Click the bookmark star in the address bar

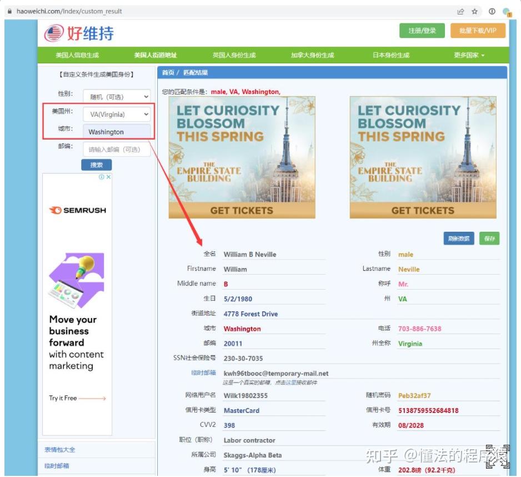(x=474, y=11)
